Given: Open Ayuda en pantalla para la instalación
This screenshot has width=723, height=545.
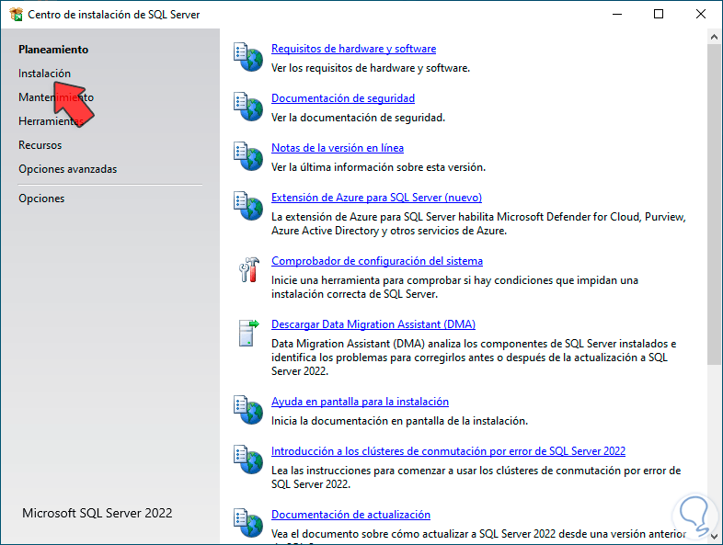Looking at the screenshot, I should click(x=360, y=402).
